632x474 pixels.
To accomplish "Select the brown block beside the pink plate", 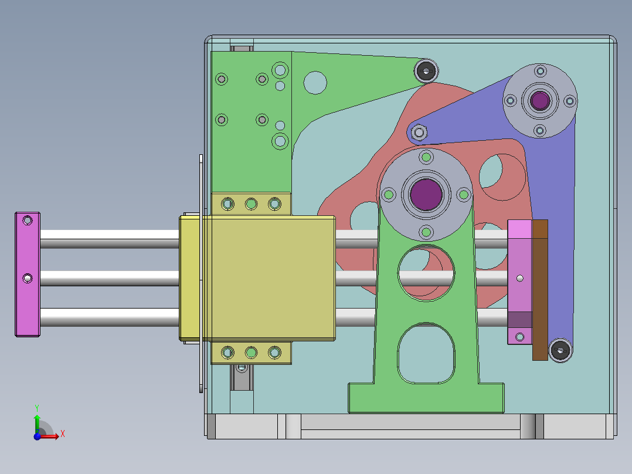I will point(540,290).
